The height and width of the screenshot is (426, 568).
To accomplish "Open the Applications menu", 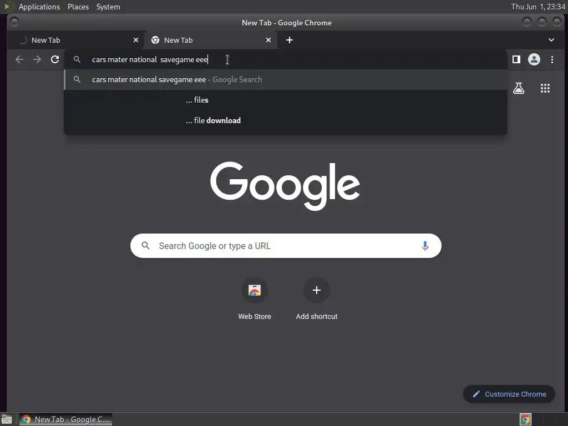I will coord(39,7).
